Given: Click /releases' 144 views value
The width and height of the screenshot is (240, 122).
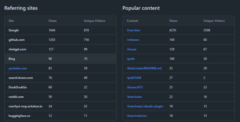Looking at the screenshot, I should [x=172, y=40].
